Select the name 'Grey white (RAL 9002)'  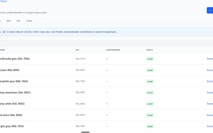pos(12,104)
